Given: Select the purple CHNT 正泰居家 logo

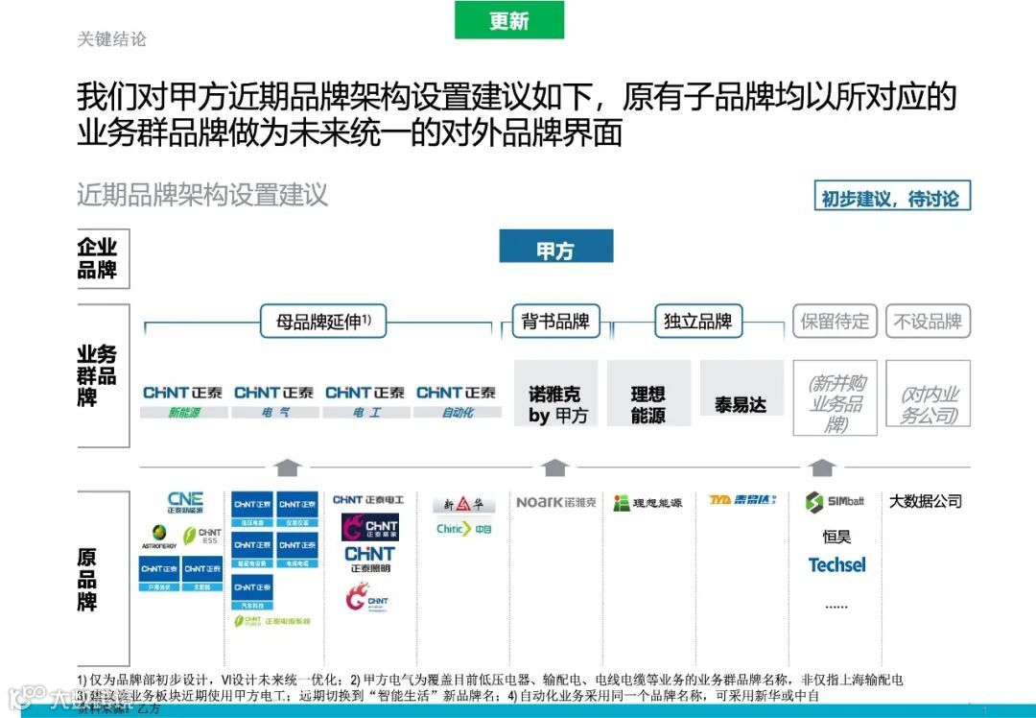Looking at the screenshot, I should (370, 528).
